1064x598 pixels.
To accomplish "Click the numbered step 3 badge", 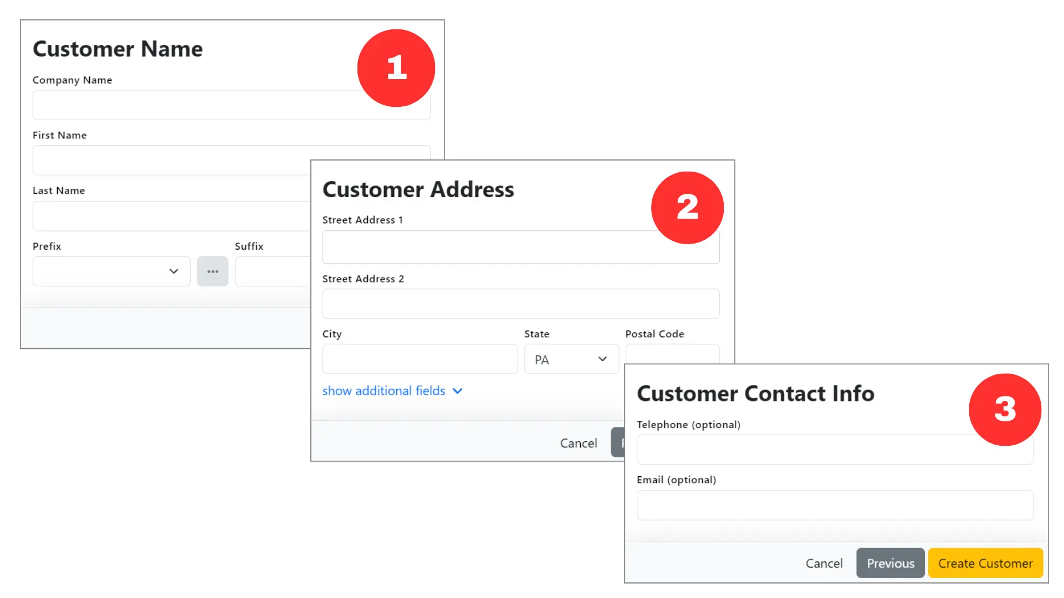I will pyautogui.click(x=1005, y=410).
